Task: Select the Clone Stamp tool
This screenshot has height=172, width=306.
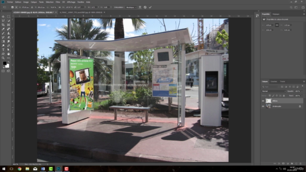Action: 9,33
